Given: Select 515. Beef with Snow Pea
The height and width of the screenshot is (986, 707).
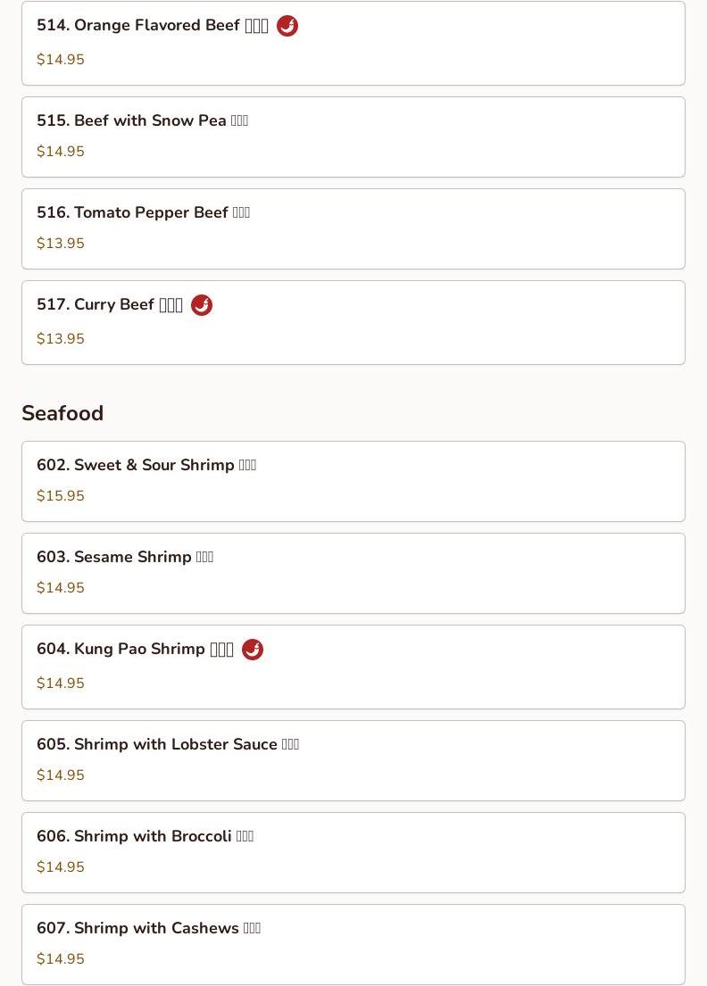Looking at the screenshot, I should point(353,137).
